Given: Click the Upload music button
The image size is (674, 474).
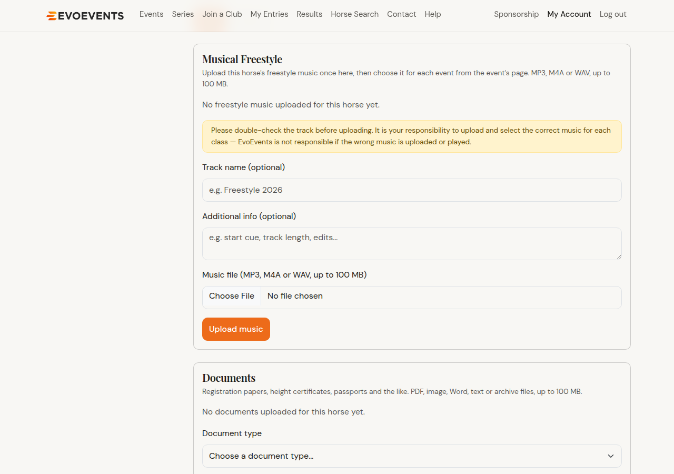Looking at the screenshot, I should tap(236, 329).
